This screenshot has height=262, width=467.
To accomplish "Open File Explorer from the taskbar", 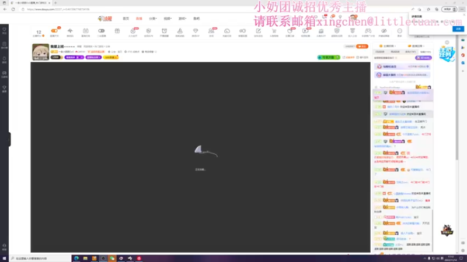I will click(x=85, y=259).
